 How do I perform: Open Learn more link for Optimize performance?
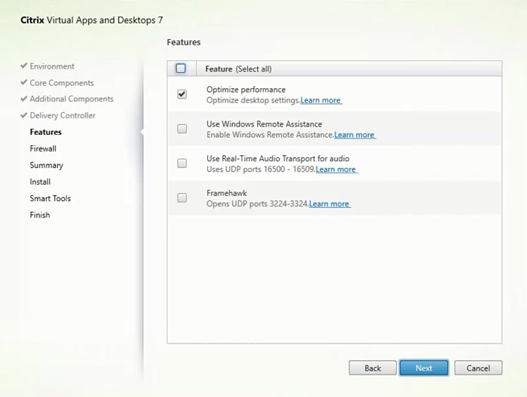coord(321,100)
